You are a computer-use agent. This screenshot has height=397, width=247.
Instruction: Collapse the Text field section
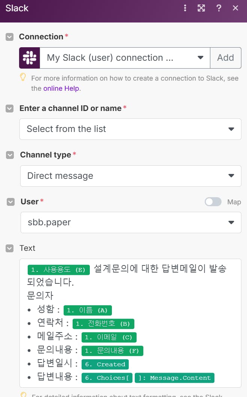coord(10,248)
